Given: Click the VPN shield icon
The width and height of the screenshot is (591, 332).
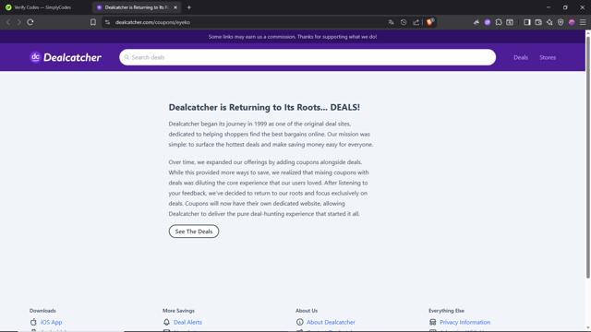Looking at the screenshot, I should [x=561, y=22].
